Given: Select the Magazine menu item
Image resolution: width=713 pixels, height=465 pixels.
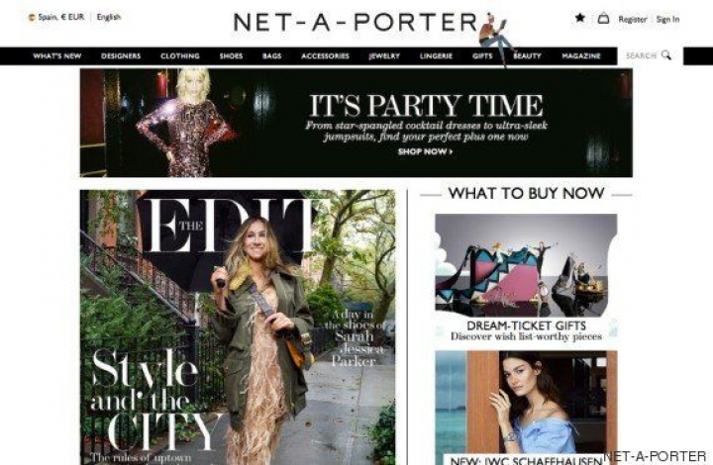Looking at the screenshot, I should (x=581, y=55).
